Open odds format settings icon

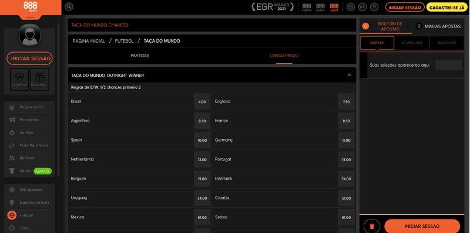pos(351,7)
